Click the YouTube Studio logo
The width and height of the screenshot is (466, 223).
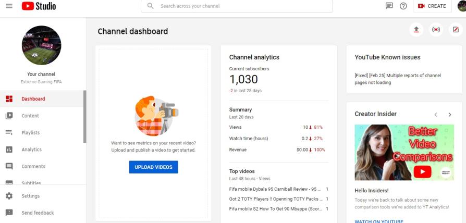pos(39,6)
